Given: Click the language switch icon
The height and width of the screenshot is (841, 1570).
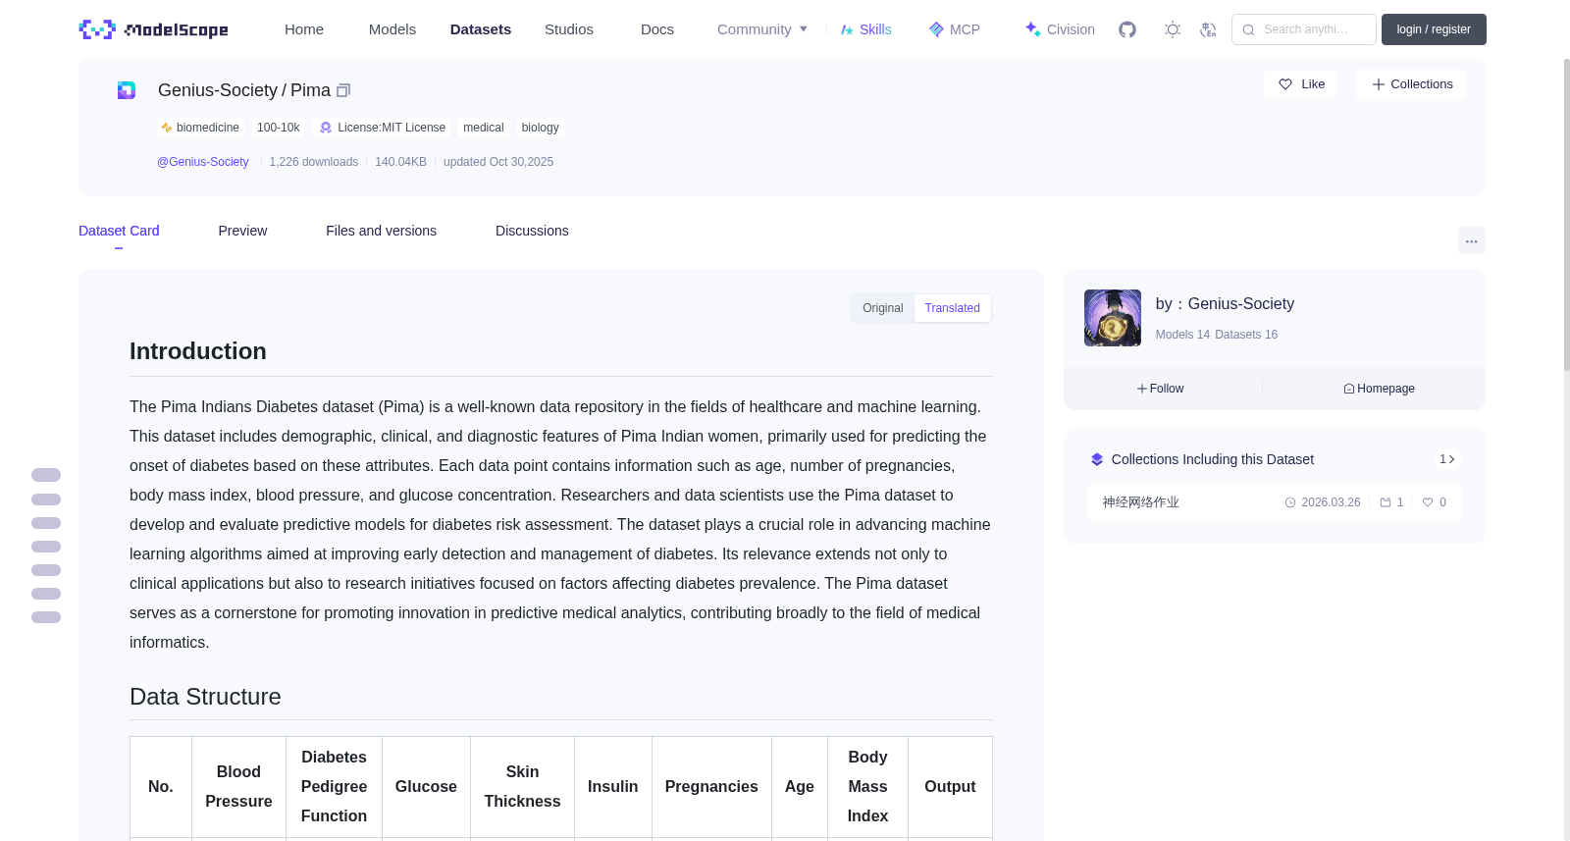Looking at the screenshot, I should coord(1208,29).
